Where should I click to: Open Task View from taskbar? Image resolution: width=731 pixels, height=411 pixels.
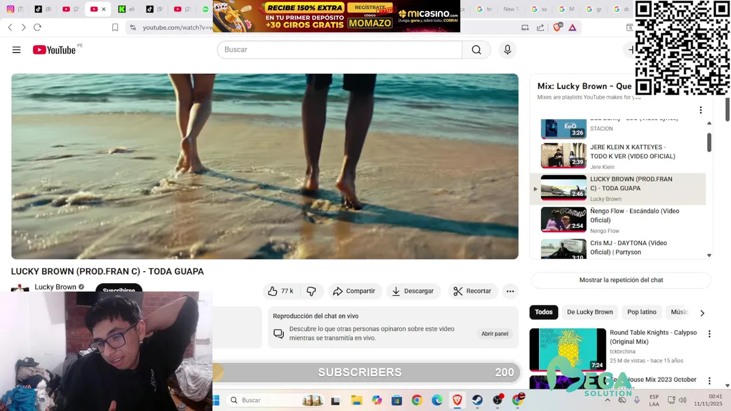point(336,401)
